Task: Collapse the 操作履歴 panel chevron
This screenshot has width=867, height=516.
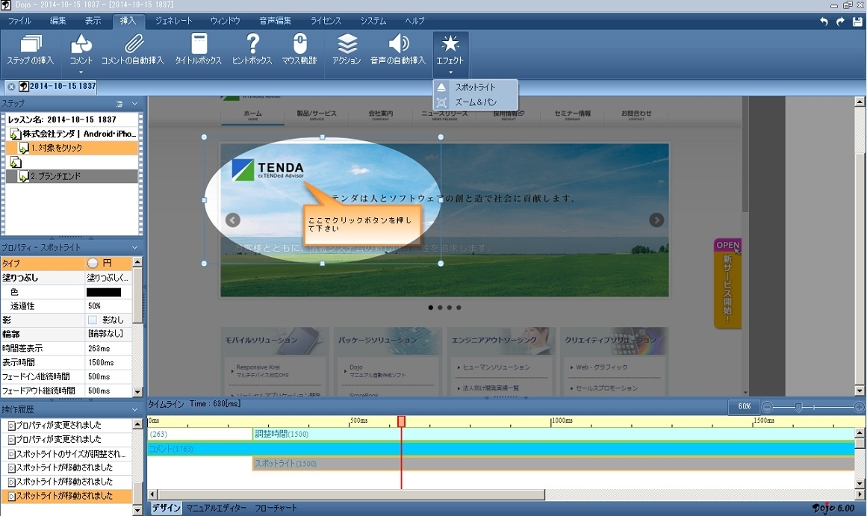Action: [134, 410]
